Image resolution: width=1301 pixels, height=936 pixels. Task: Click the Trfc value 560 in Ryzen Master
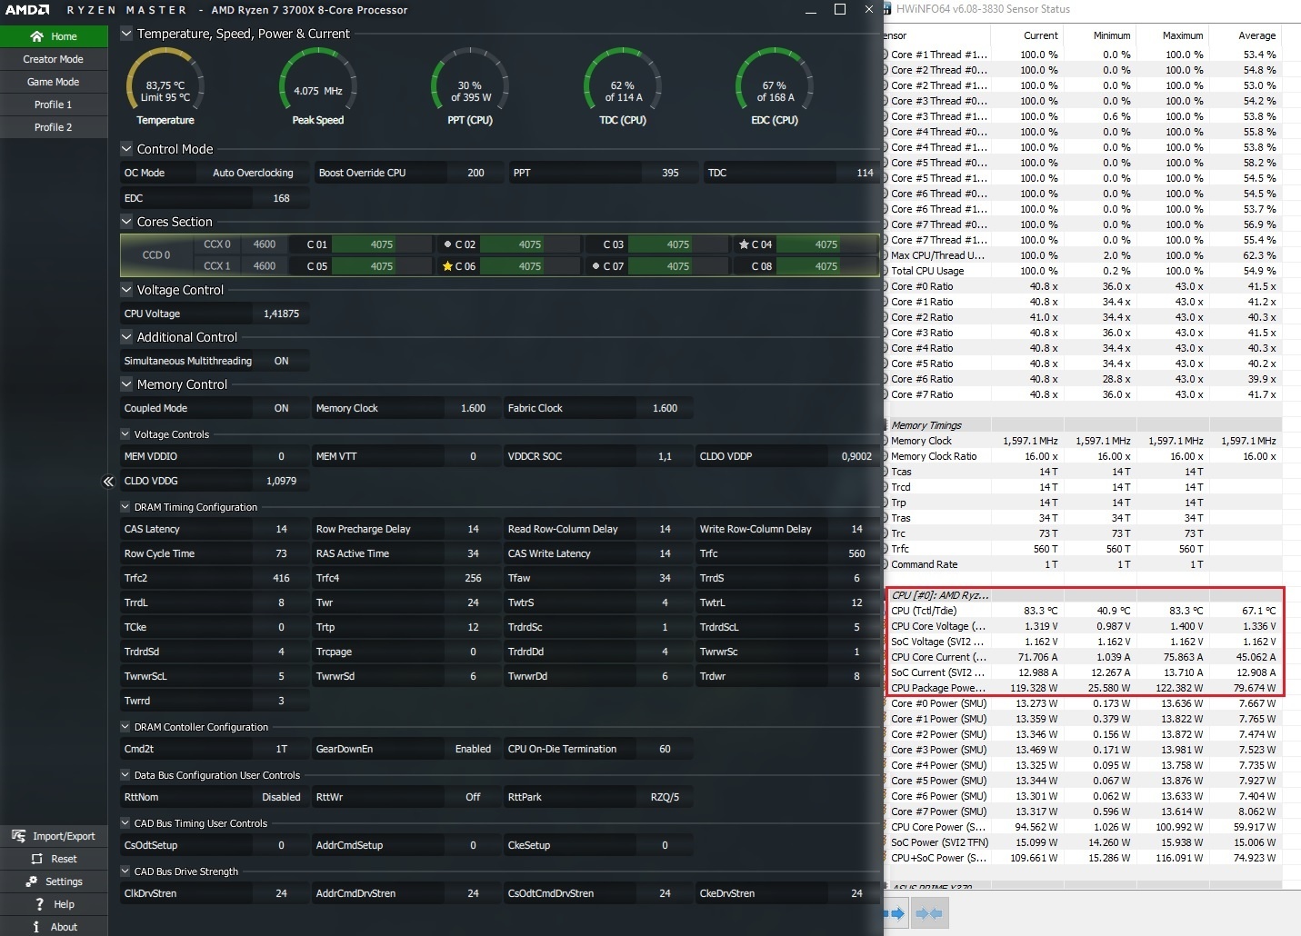[x=856, y=553]
